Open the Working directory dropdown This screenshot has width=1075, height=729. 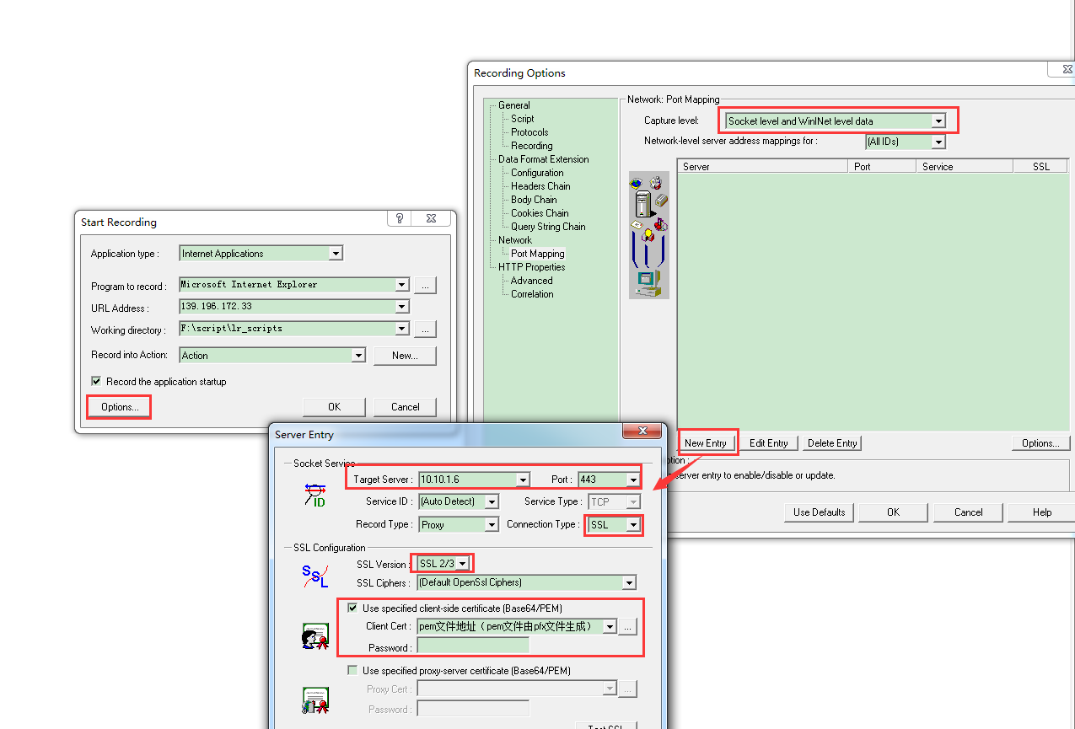coord(402,329)
